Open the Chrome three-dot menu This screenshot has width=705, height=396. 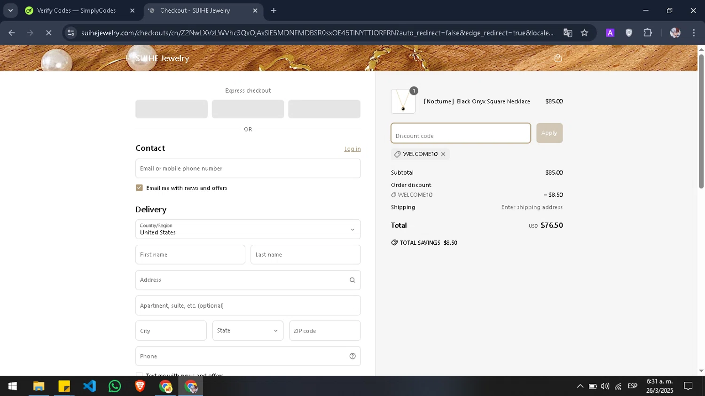click(694, 33)
